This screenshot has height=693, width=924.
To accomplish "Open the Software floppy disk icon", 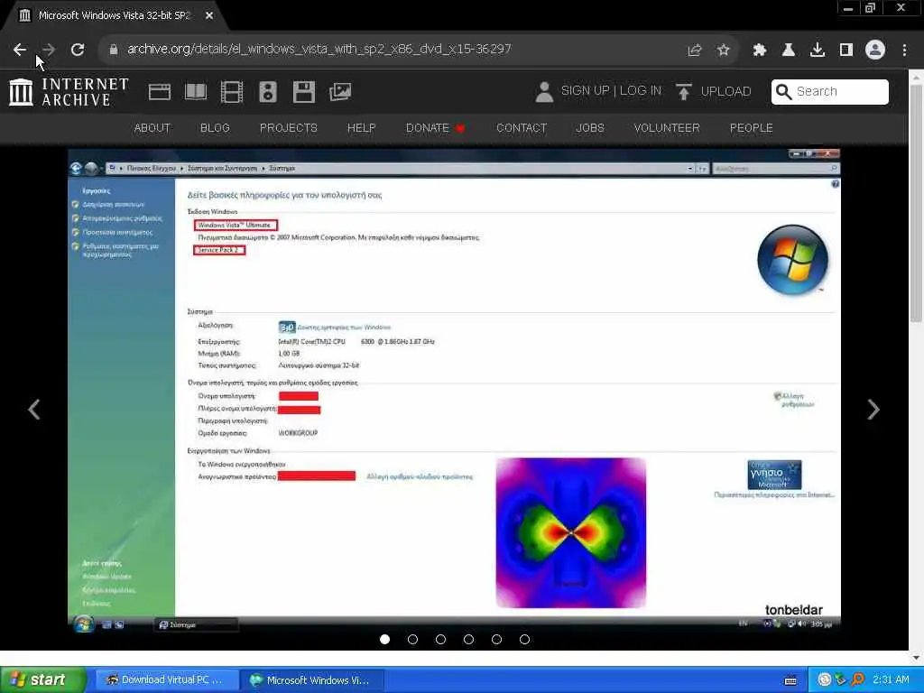I will tap(303, 92).
